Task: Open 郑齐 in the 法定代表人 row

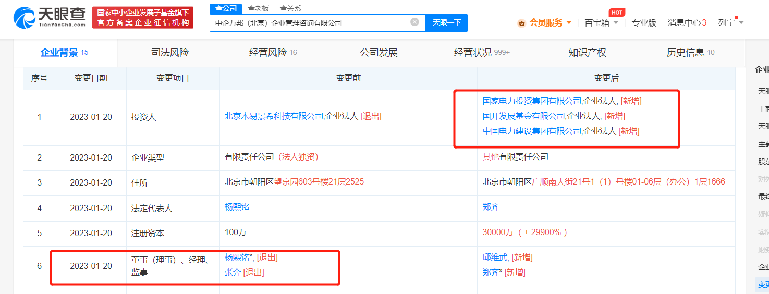Action: pos(491,207)
